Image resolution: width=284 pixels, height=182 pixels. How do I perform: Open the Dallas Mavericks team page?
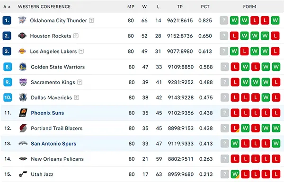coord(52,98)
